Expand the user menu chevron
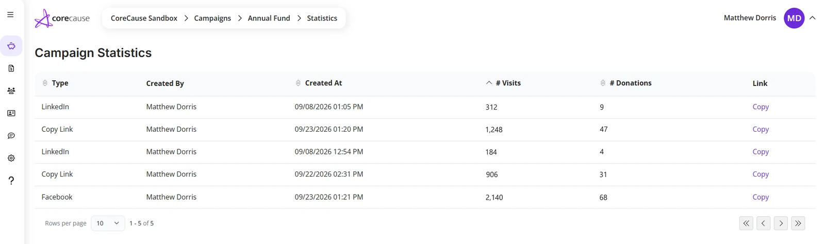Image resolution: width=825 pixels, height=244 pixels. [813, 18]
